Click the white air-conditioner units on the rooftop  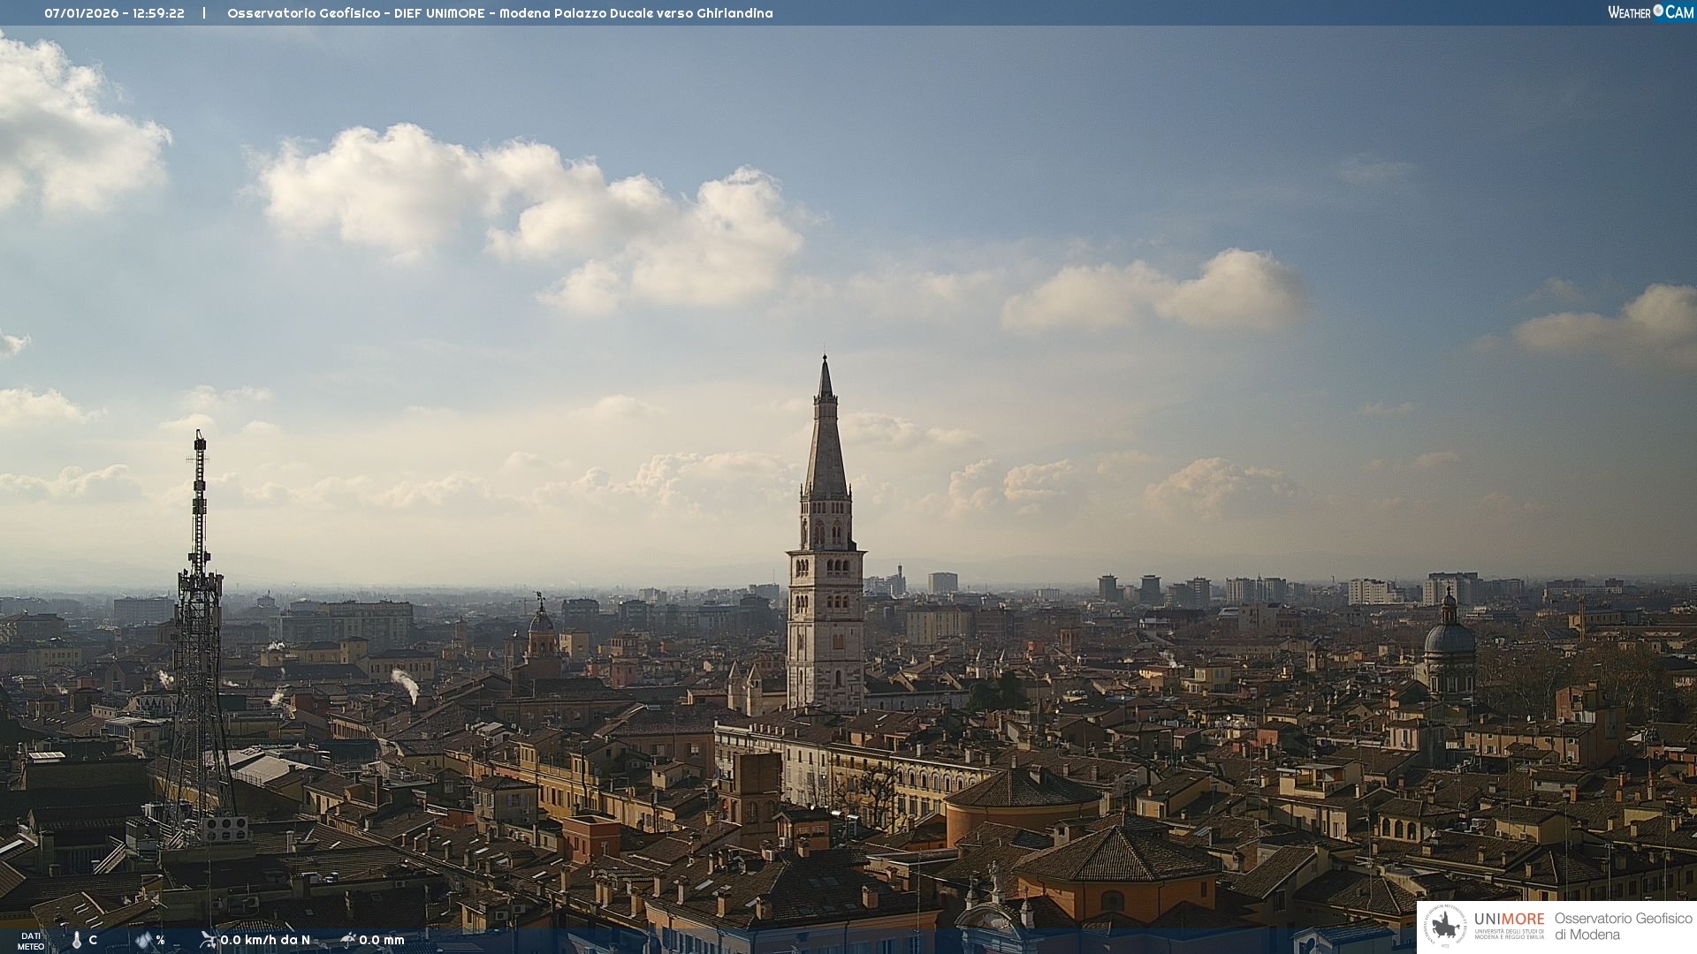point(225,829)
